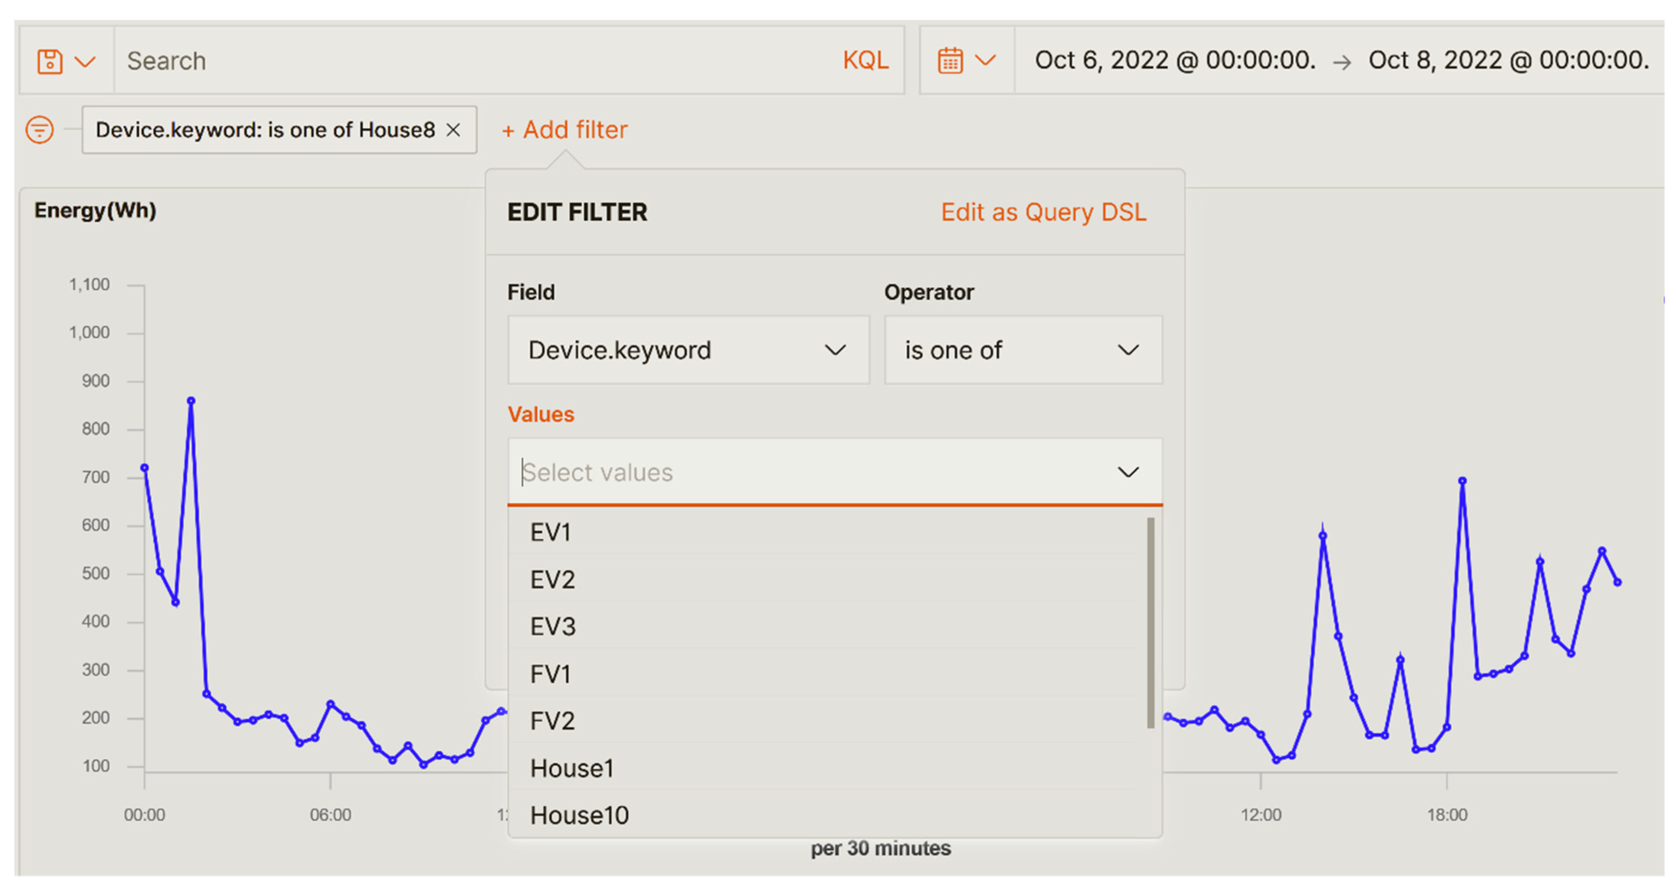Expand the saved query chevron menu
1676x891 pixels.
coord(85,62)
